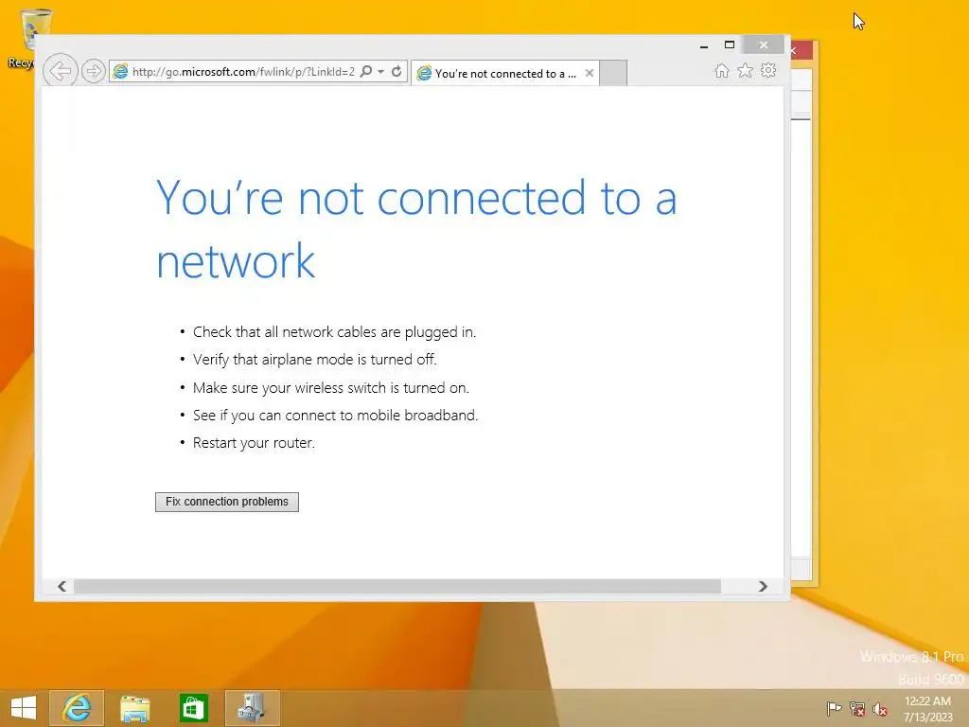Viewport: 969px width, 727px height.
Task: Click the Fix connection problems button
Action: (x=227, y=502)
